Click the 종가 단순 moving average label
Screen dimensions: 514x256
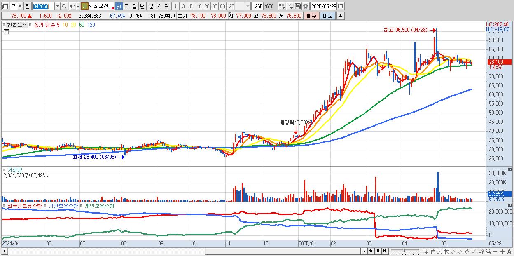pos(44,25)
